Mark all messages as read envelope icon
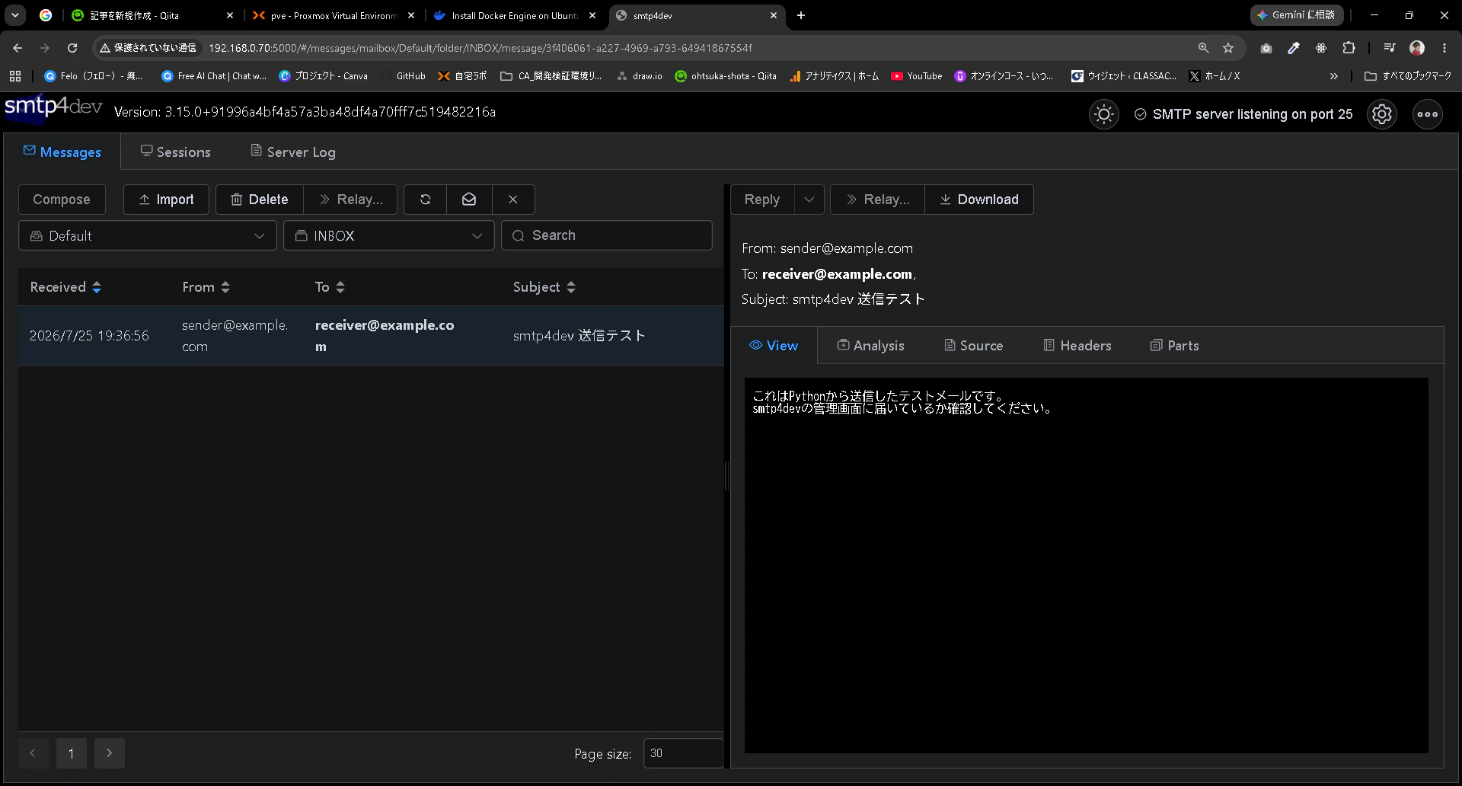This screenshot has width=1462, height=786. [x=469, y=200]
